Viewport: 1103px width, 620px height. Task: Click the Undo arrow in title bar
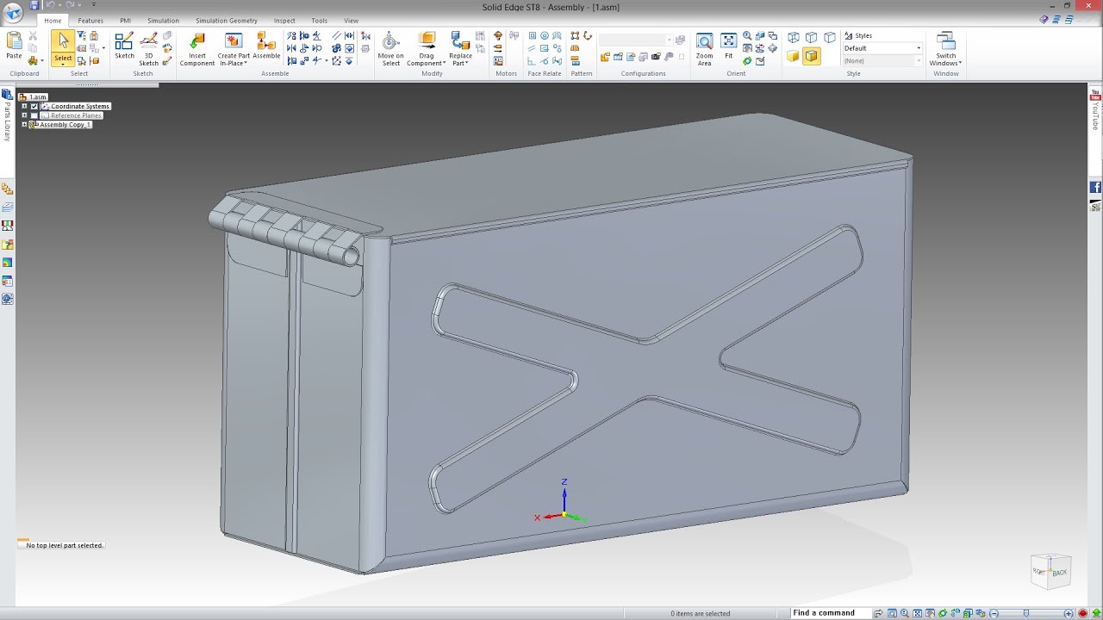[50, 5]
